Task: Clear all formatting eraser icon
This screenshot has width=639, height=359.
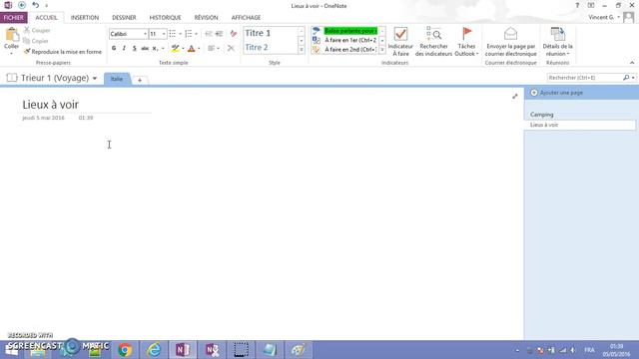Action: point(234,34)
